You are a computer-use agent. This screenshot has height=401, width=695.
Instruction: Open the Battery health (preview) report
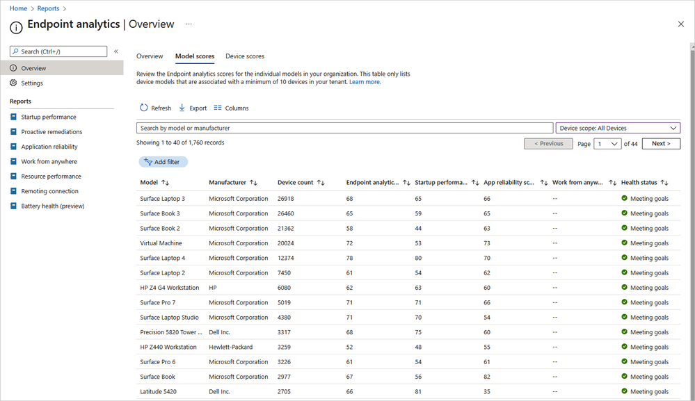pos(53,206)
